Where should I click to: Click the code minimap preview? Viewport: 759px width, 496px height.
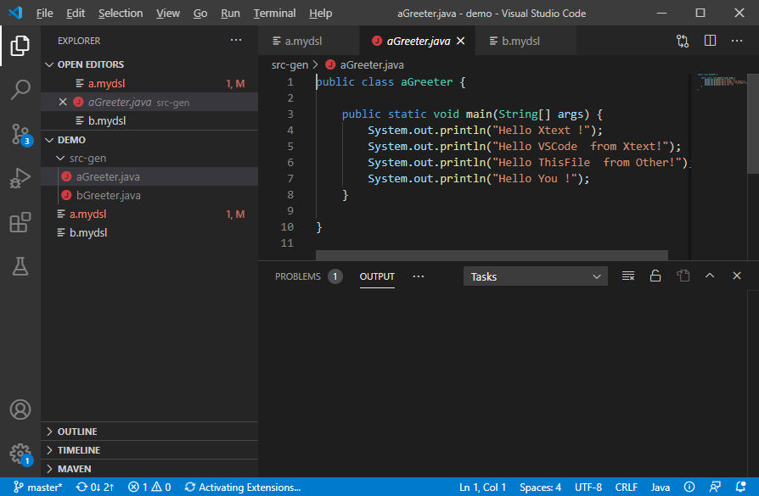722,81
